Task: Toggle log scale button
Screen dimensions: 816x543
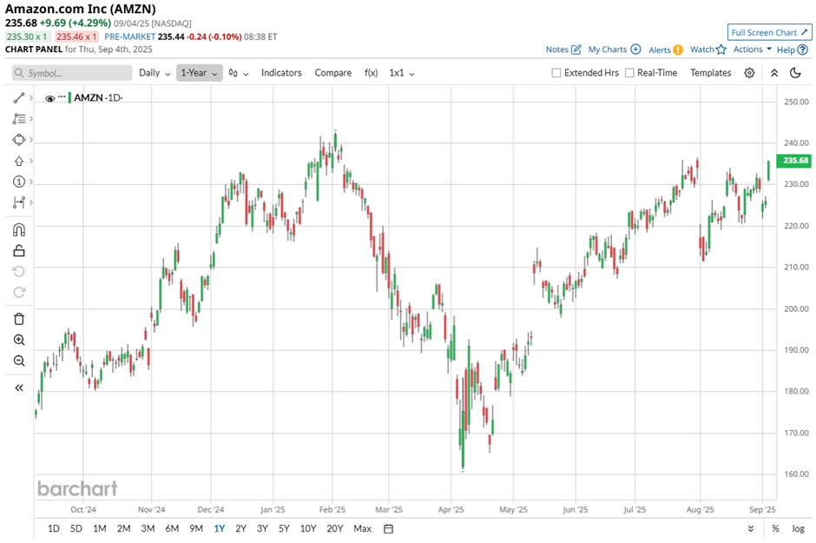Action: [799, 529]
